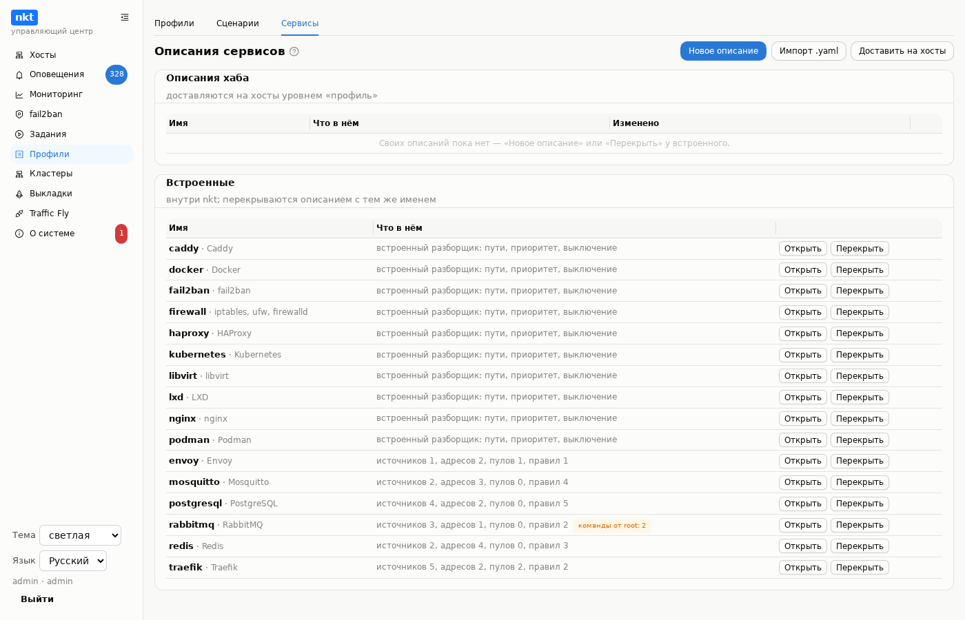The image size is (965, 620).
Task: Click the Выкладки sidebar icon
Action: pos(19,194)
